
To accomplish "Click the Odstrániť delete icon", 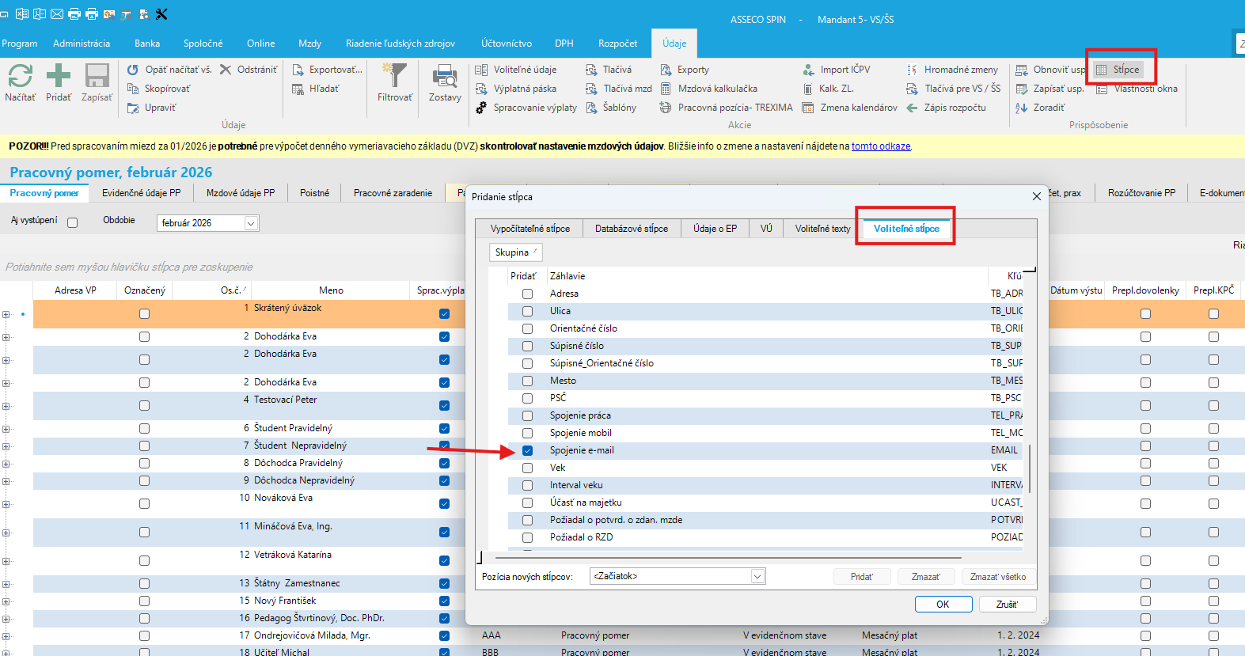I will 226,70.
